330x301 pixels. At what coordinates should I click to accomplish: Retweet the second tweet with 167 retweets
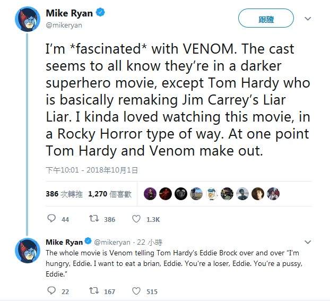pos(94,291)
